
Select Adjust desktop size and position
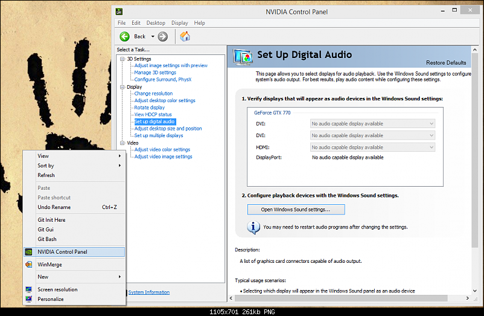coord(168,129)
